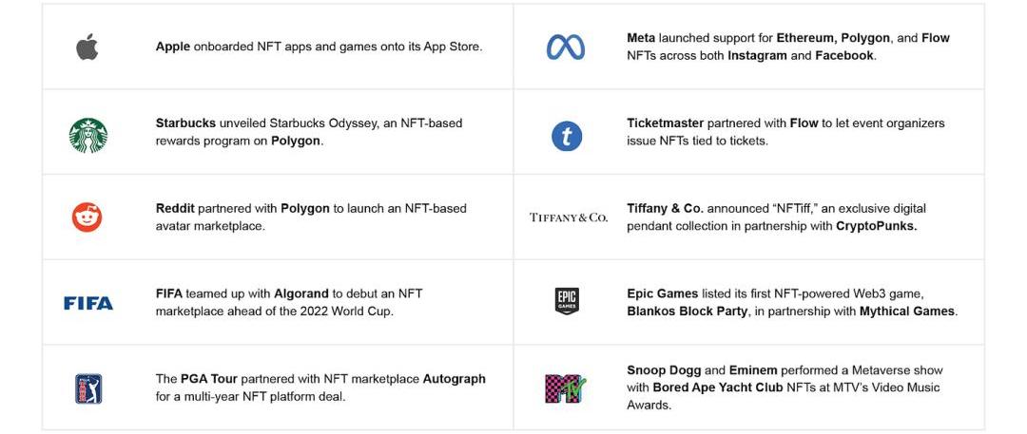Click the bold 'Apple' text

pos(173,47)
